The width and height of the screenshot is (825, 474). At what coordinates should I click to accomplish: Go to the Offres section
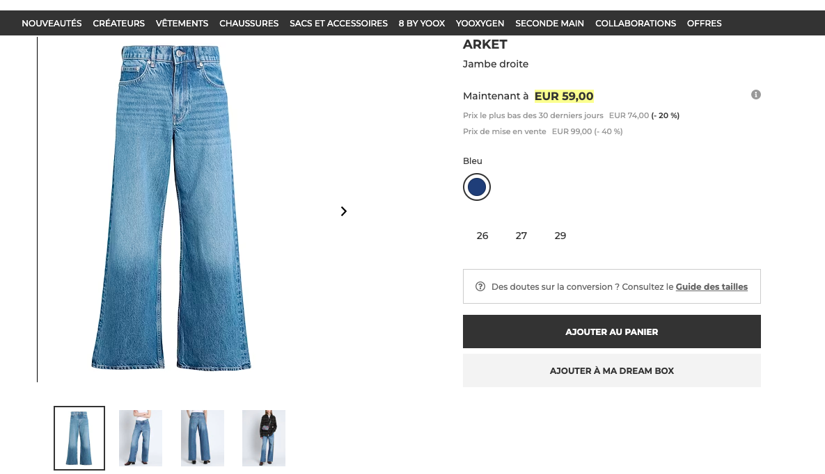click(x=704, y=23)
